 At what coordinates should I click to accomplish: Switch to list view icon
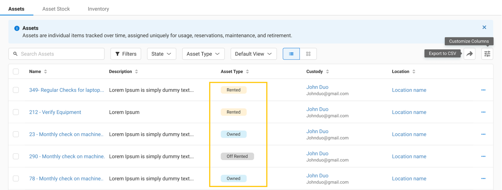[x=291, y=54]
